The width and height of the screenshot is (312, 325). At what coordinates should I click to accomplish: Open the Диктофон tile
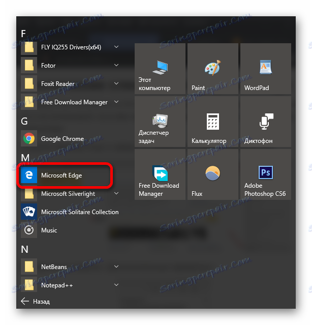[266, 122]
